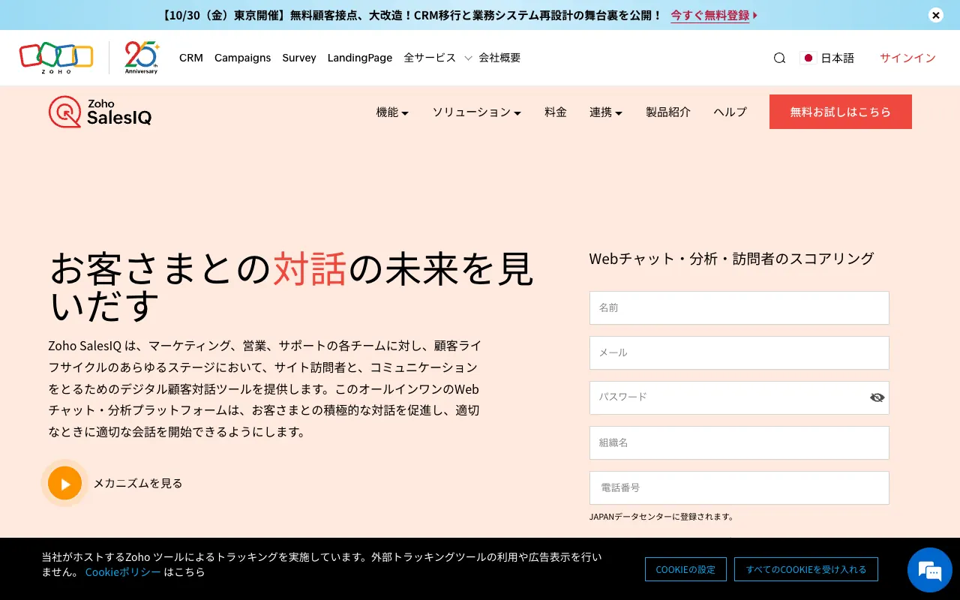Image resolution: width=960 pixels, height=600 pixels.
Task: Click the Zoho SalesIQ logo
Action: 100,112
